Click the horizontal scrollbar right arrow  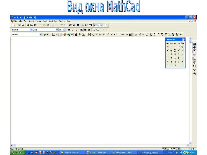click(188, 145)
